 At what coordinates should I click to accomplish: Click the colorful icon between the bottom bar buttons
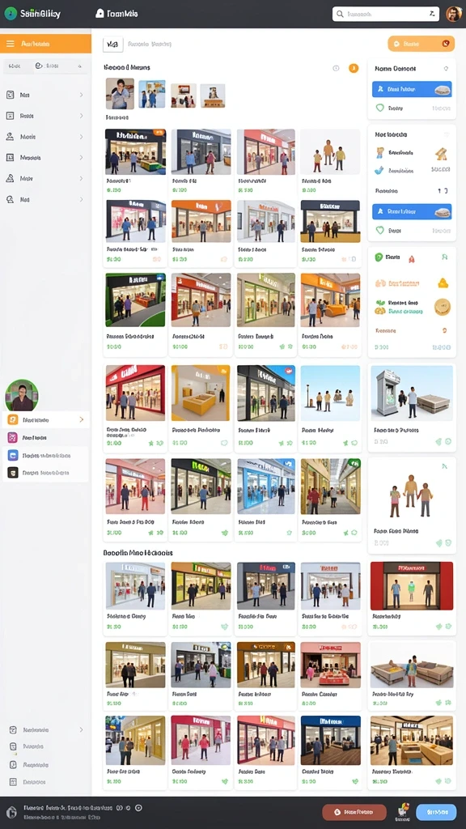[x=403, y=810]
